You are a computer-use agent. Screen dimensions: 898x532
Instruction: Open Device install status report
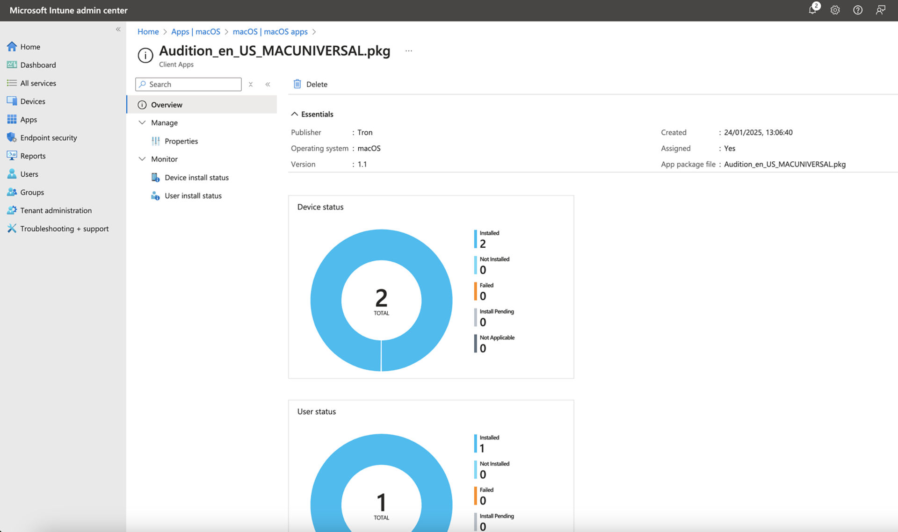pyautogui.click(x=196, y=178)
